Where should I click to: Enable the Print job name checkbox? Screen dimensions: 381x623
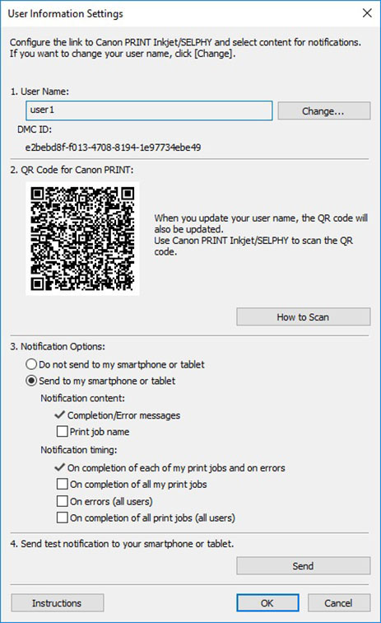click(x=63, y=432)
